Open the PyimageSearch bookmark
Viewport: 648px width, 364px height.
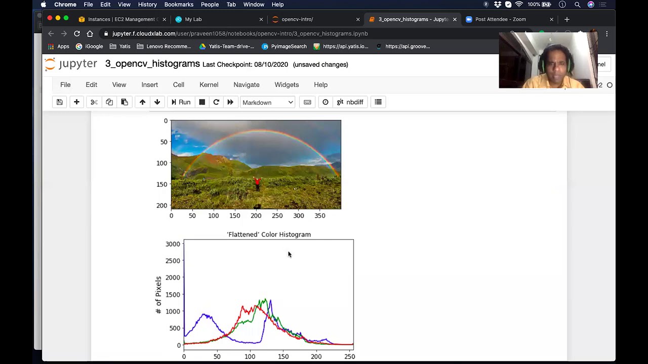(284, 47)
